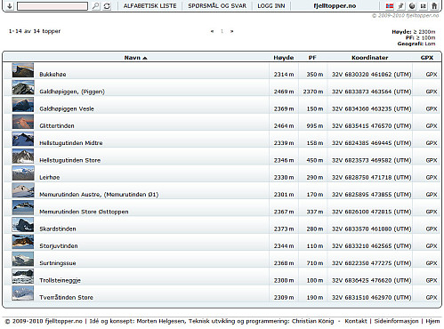The image size is (444, 329).
Task: Open the Memurutinden Store Østtoppen thumbnail
Action: [x=23, y=207]
